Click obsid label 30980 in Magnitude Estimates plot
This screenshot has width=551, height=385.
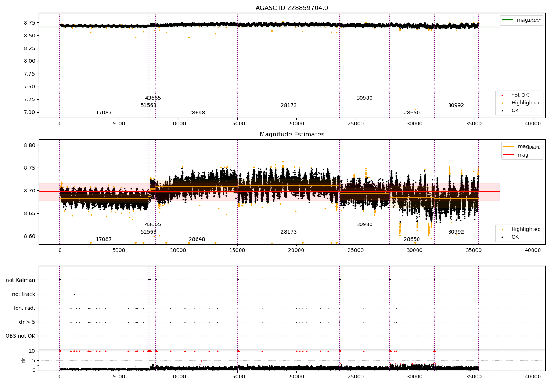click(364, 224)
